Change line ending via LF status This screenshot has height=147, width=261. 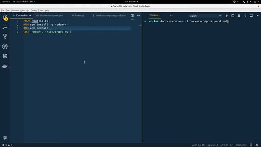click(x=232, y=145)
